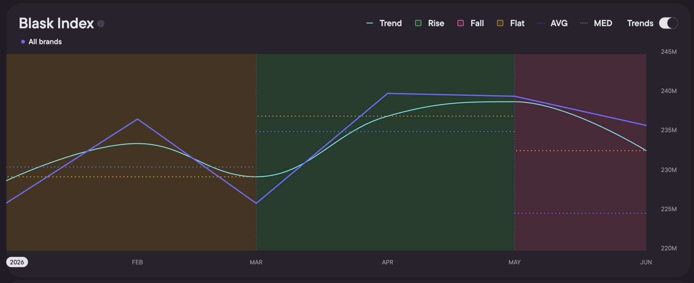Click the MED legend label
Screen dimensions: 694x283
click(603, 23)
